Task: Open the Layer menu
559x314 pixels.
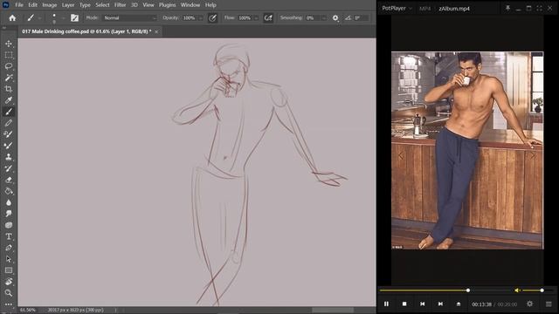Action: pos(68,5)
